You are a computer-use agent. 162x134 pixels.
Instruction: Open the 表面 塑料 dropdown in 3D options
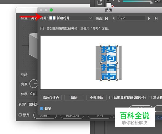click(x=32, y=104)
